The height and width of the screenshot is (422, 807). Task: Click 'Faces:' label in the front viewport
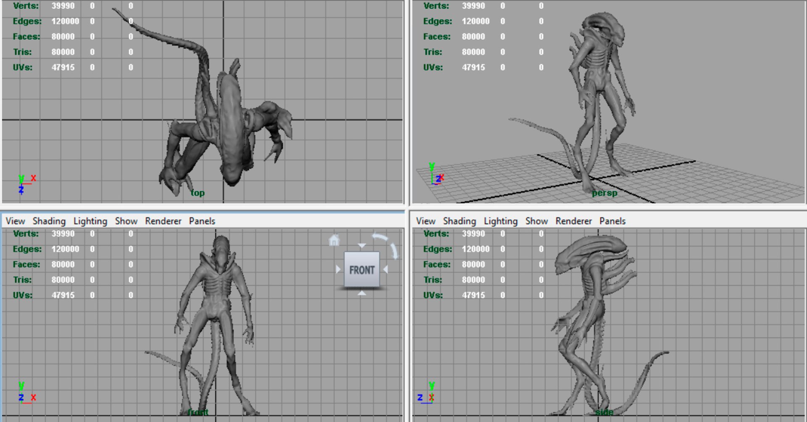[x=26, y=265]
